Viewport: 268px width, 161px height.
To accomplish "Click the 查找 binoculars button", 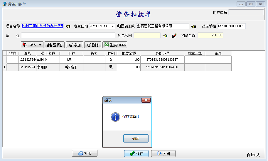I will (54, 45).
